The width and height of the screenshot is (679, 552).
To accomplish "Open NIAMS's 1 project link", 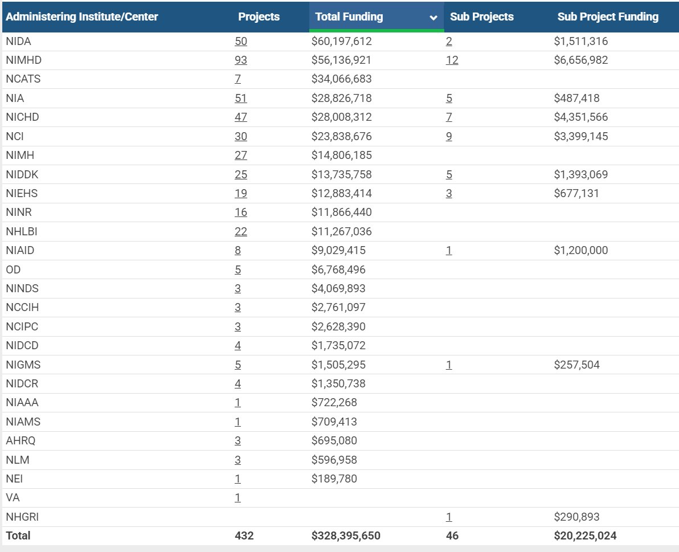I will pyautogui.click(x=238, y=422).
